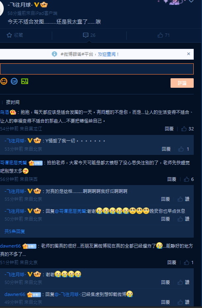
Task: Open the post menu chevron at top right
Action: point(191,1)
